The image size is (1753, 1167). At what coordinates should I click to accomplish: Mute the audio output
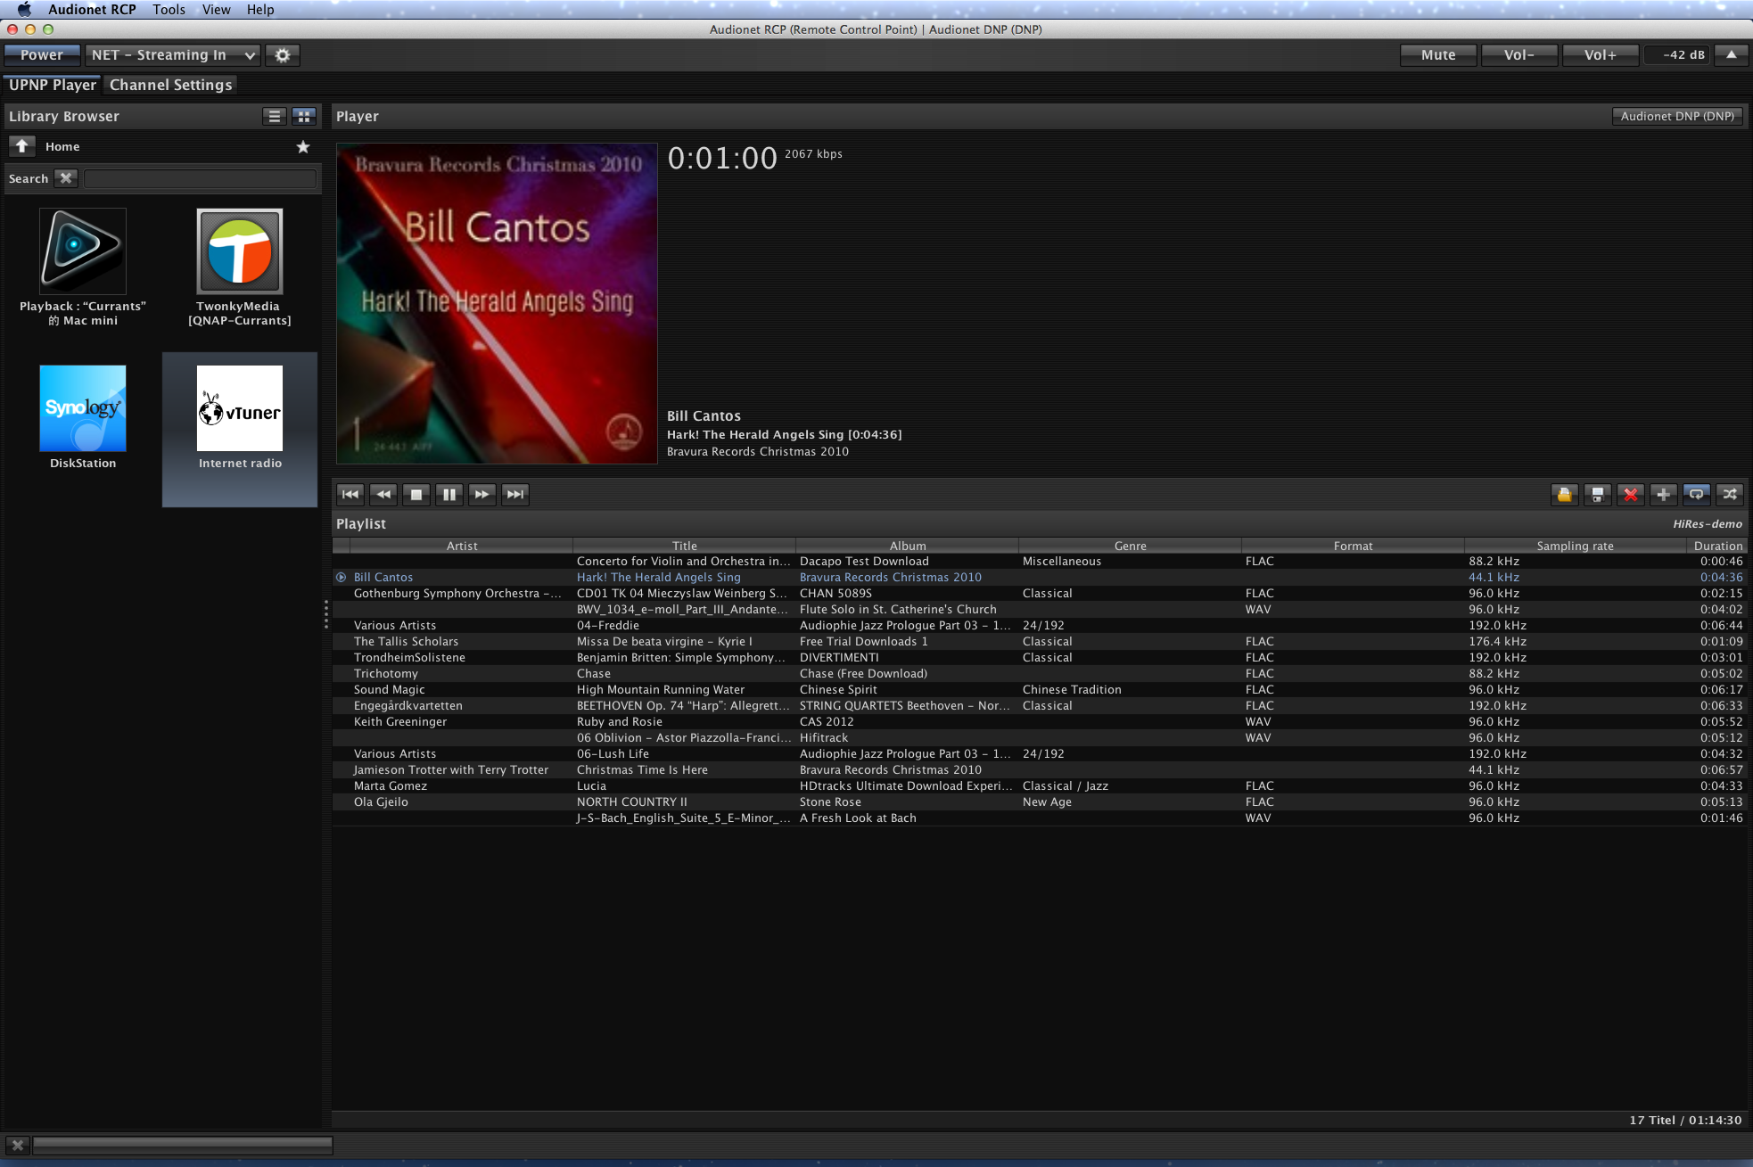(x=1438, y=55)
